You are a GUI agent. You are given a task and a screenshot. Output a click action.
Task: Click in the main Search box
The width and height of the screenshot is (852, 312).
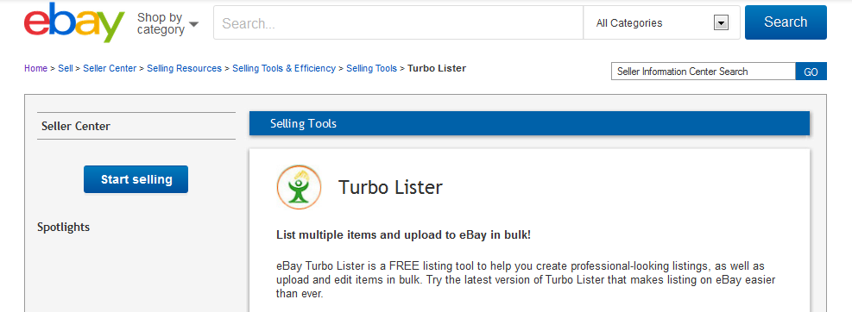click(x=398, y=22)
